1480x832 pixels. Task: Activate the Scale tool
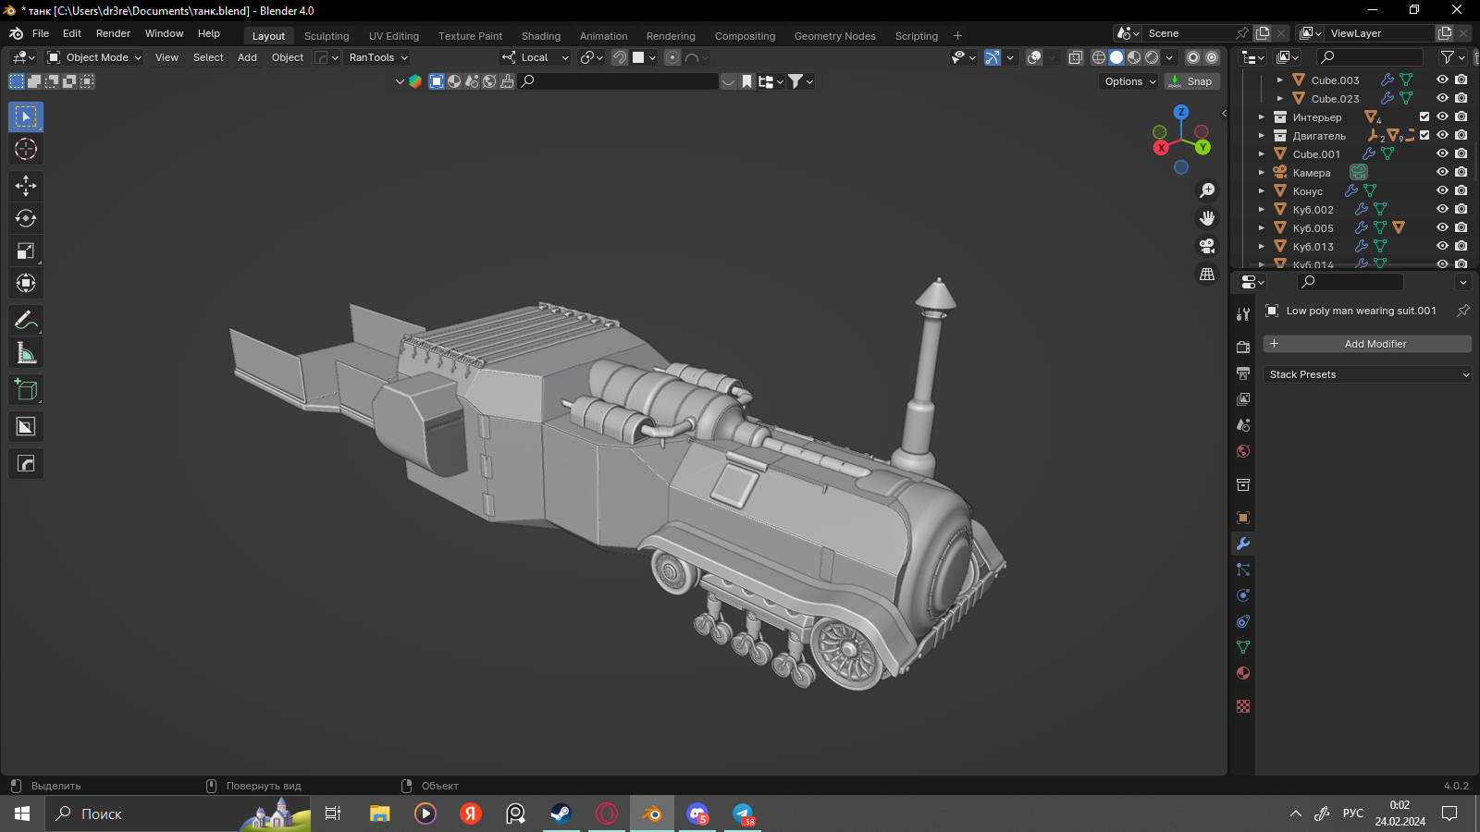pos(26,251)
